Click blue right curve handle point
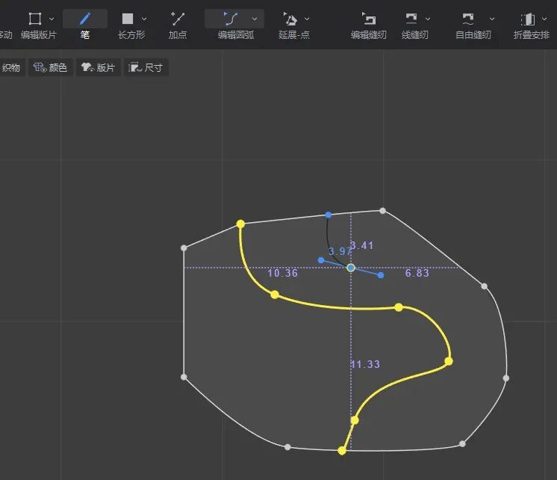Image resolution: width=557 pixels, height=480 pixels. click(381, 275)
